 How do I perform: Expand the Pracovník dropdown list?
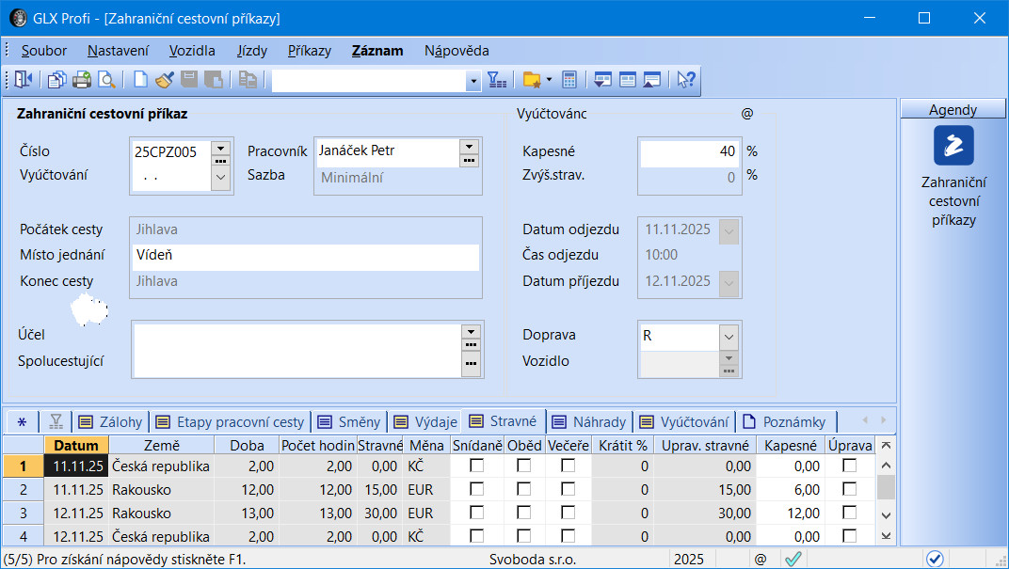pos(469,146)
